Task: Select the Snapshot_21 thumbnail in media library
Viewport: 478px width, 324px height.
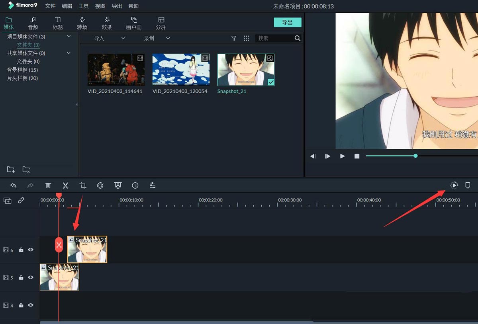Action: pyautogui.click(x=246, y=70)
